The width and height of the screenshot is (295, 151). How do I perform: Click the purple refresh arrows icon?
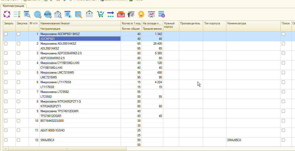7,14
